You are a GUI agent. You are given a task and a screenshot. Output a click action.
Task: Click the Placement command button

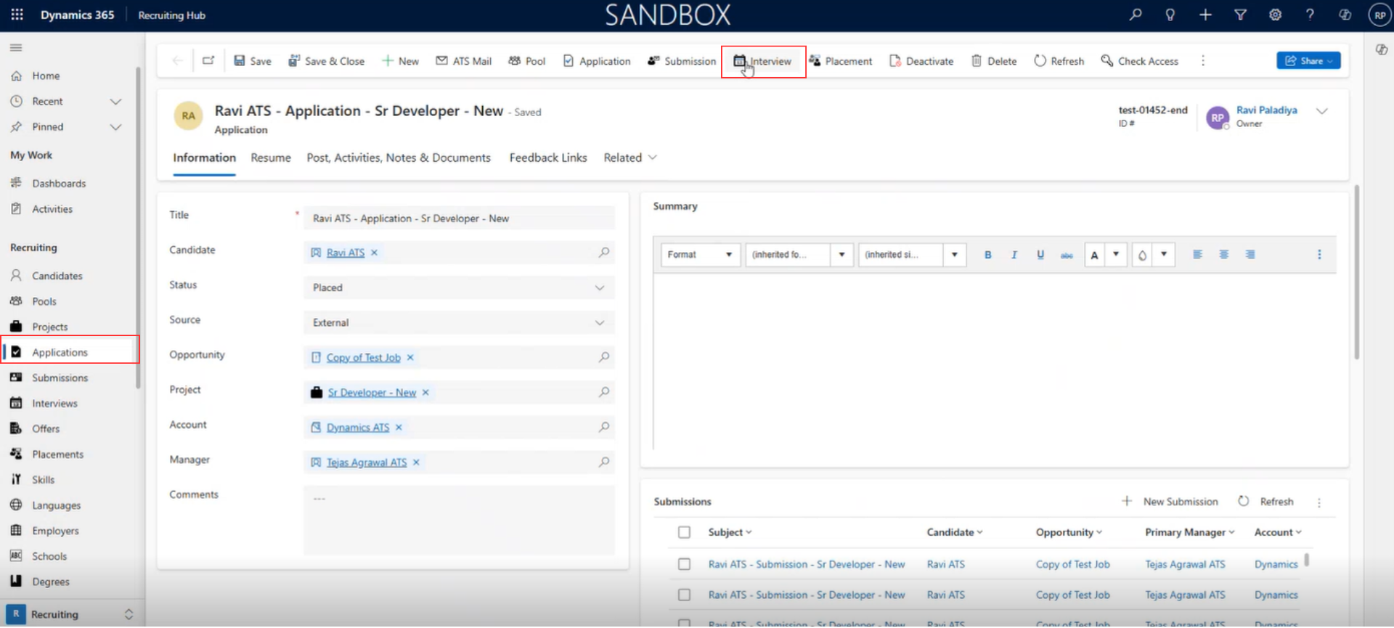[840, 61]
